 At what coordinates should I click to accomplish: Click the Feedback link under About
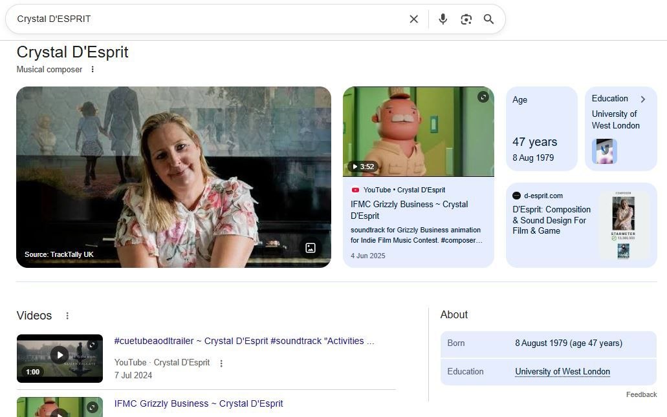(641, 394)
